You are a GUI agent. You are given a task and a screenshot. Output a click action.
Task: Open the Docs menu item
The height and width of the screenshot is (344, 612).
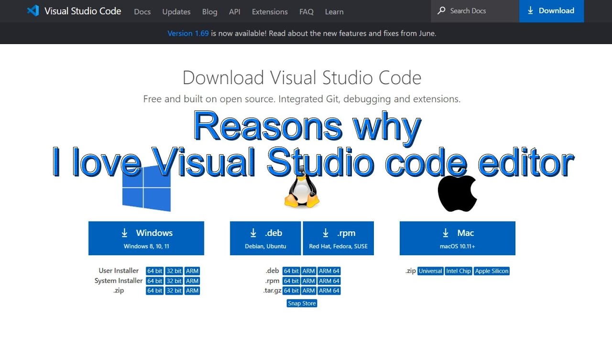tap(142, 11)
